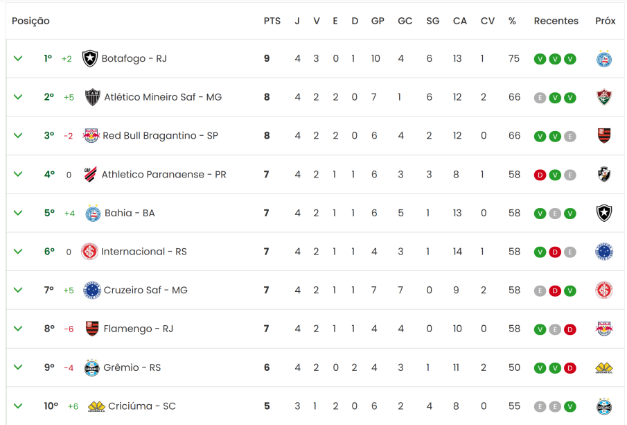
Task: Click the Recentes column header
Action: point(556,21)
